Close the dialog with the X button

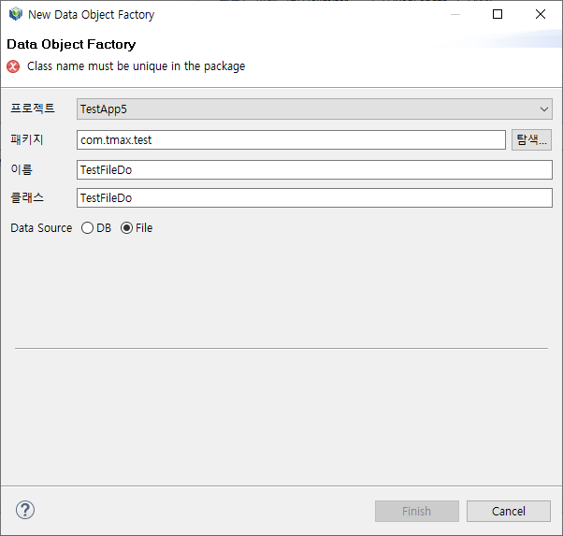tap(540, 14)
